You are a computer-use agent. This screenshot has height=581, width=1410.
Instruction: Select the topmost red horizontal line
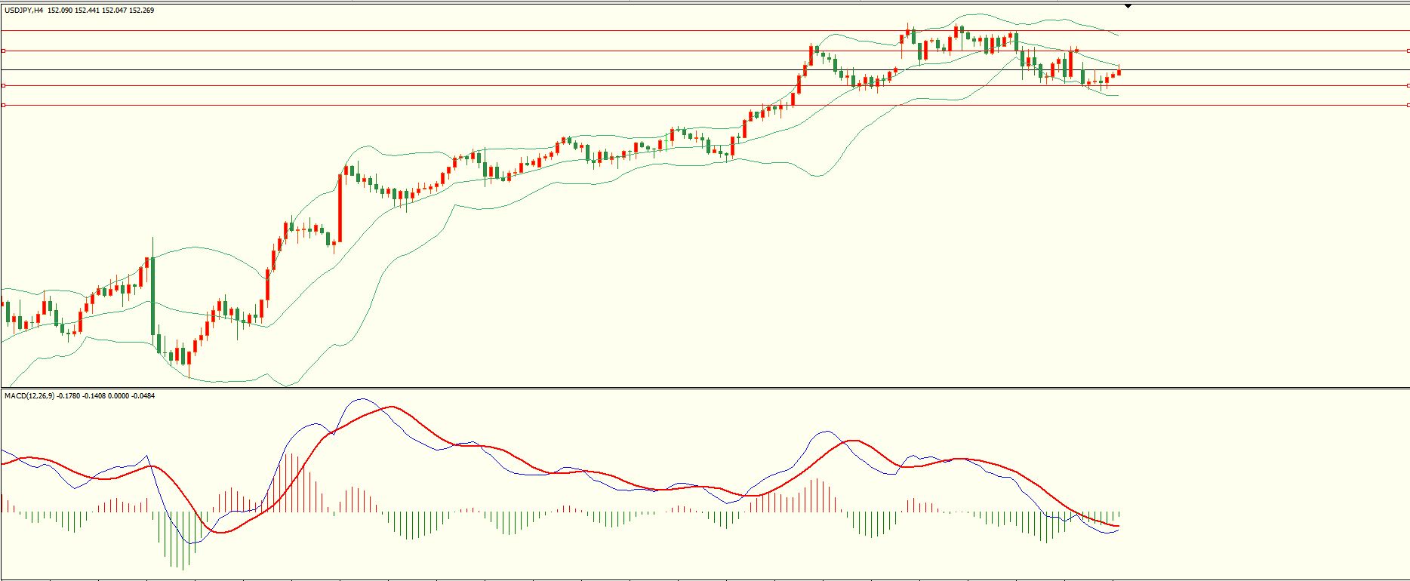(705, 31)
